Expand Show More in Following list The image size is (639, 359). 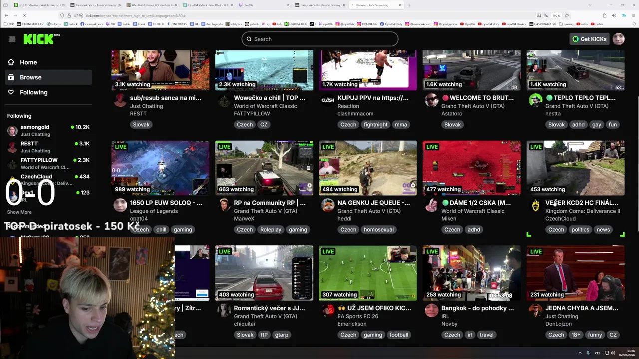[19, 212]
